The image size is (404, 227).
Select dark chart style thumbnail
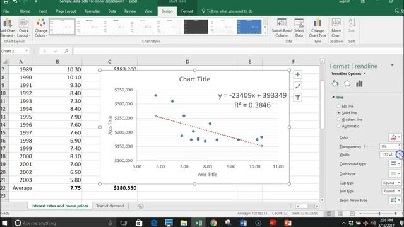pyautogui.click(x=196, y=26)
